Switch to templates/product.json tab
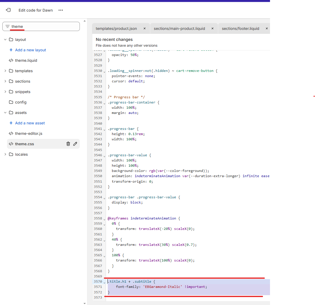The height and width of the screenshot is (305, 315). coord(116,28)
